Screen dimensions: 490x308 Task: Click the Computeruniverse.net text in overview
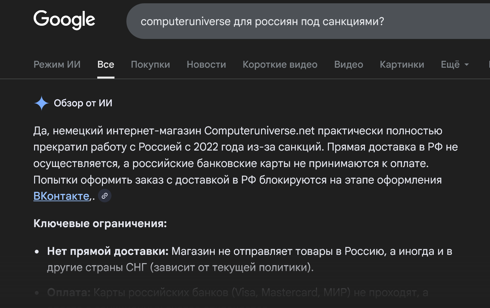(x=259, y=131)
